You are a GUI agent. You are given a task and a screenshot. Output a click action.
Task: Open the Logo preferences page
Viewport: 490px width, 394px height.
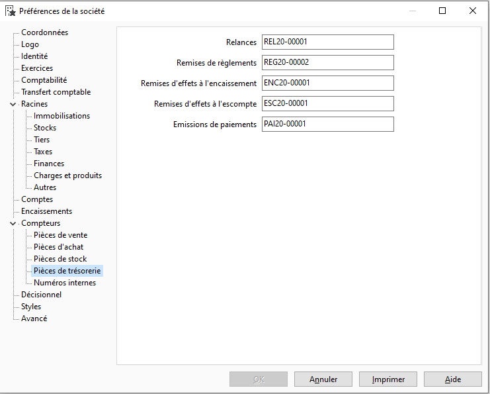pos(30,44)
